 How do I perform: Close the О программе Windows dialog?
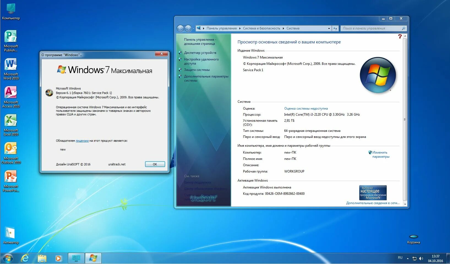pos(162,54)
